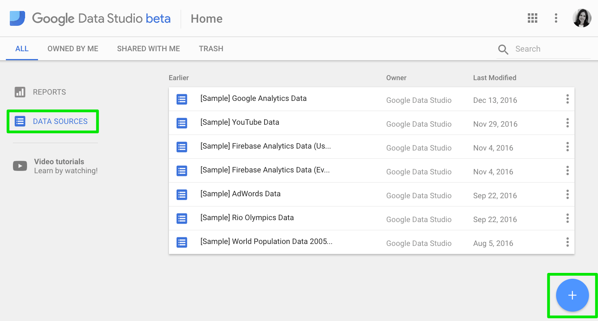Switch to the ALL tab
The width and height of the screenshot is (598, 321).
(x=22, y=49)
